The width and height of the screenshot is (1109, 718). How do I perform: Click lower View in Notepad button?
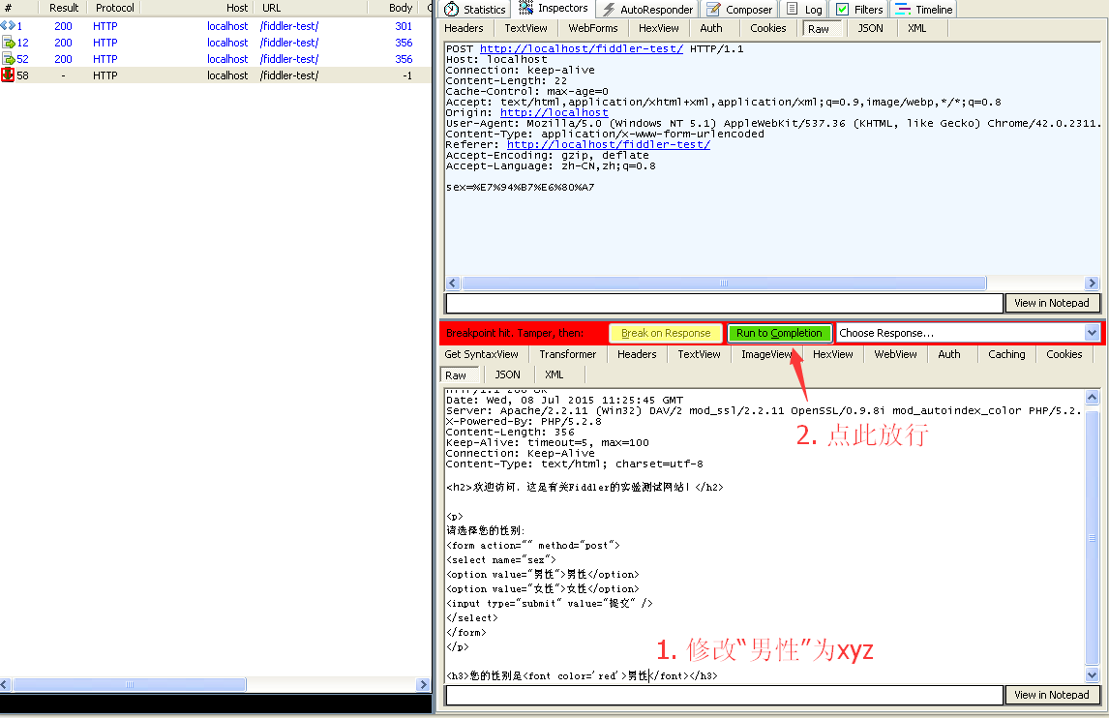pos(1052,695)
